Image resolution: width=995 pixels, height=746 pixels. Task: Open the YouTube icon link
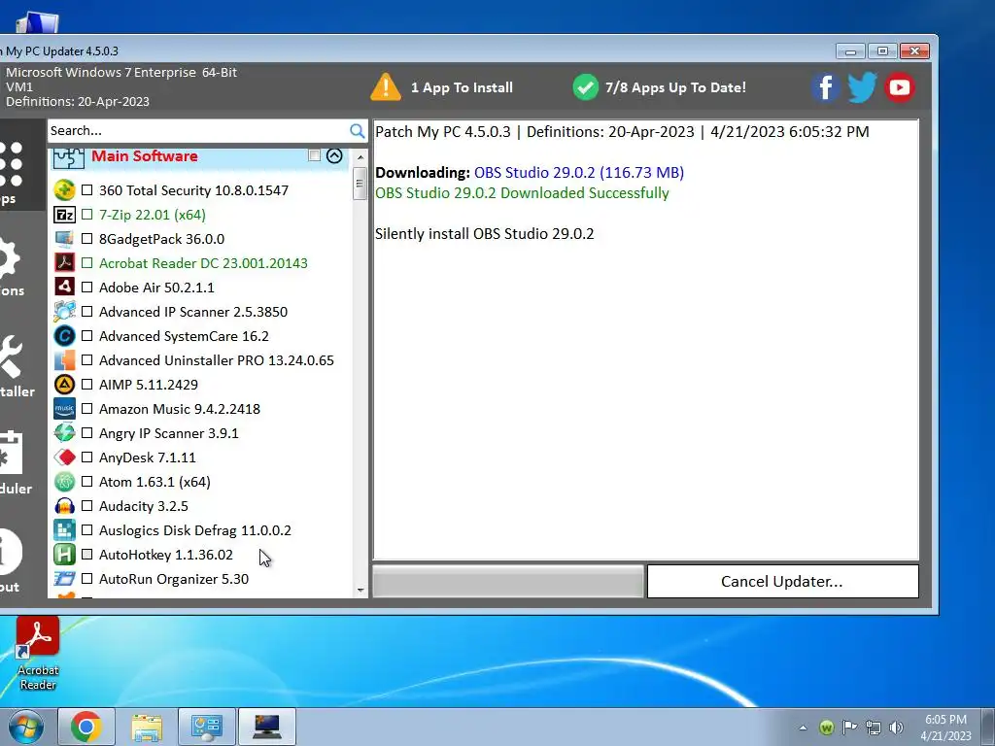point(899,87)
